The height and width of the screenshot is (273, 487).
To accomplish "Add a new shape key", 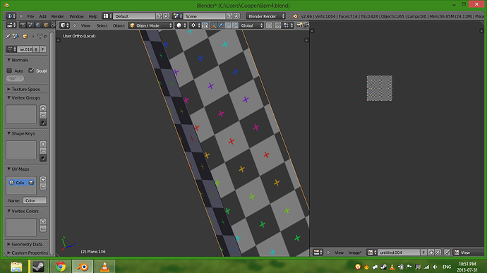I will coord(43,144).
